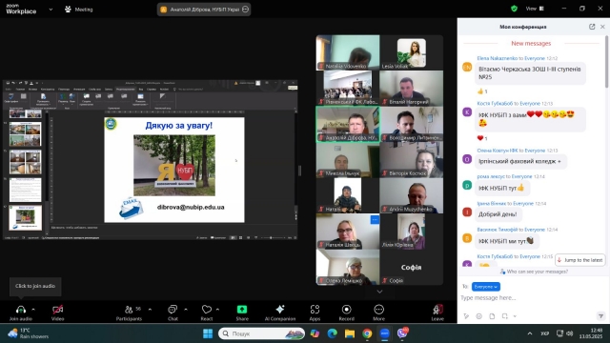This screenshot has height=343, width=610.
Task: Open Viber from the taskbar
Action: click(x=402, y=333)
